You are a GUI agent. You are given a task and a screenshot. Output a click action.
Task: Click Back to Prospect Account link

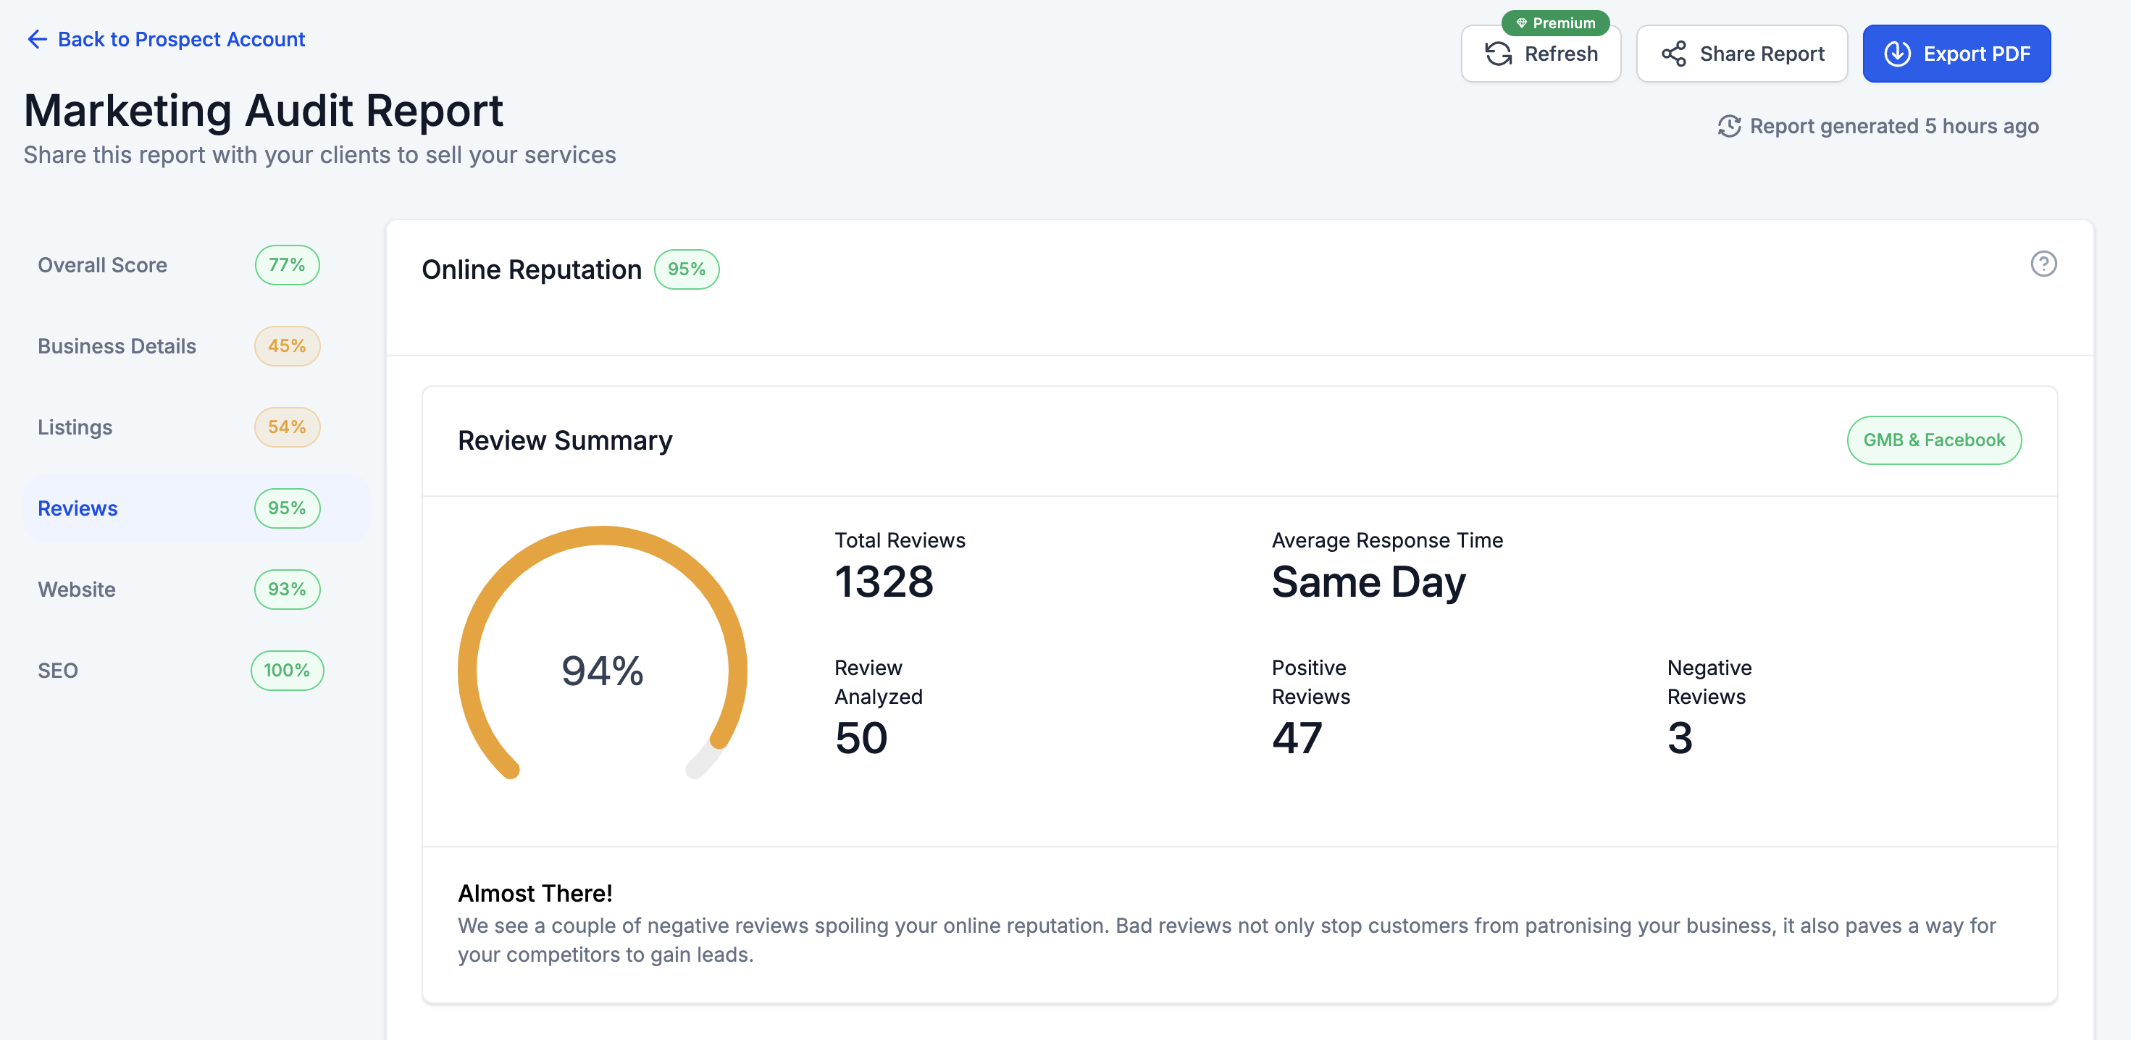[180, 39]
